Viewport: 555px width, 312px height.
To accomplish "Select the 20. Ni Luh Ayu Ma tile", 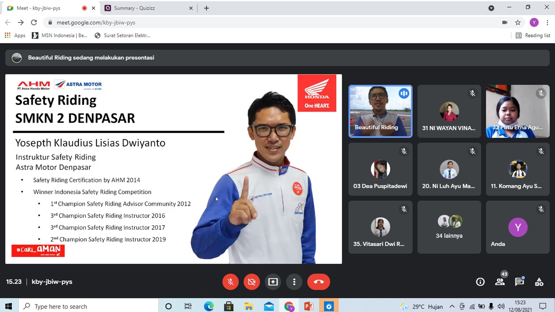I will click(x=449, y=169).
